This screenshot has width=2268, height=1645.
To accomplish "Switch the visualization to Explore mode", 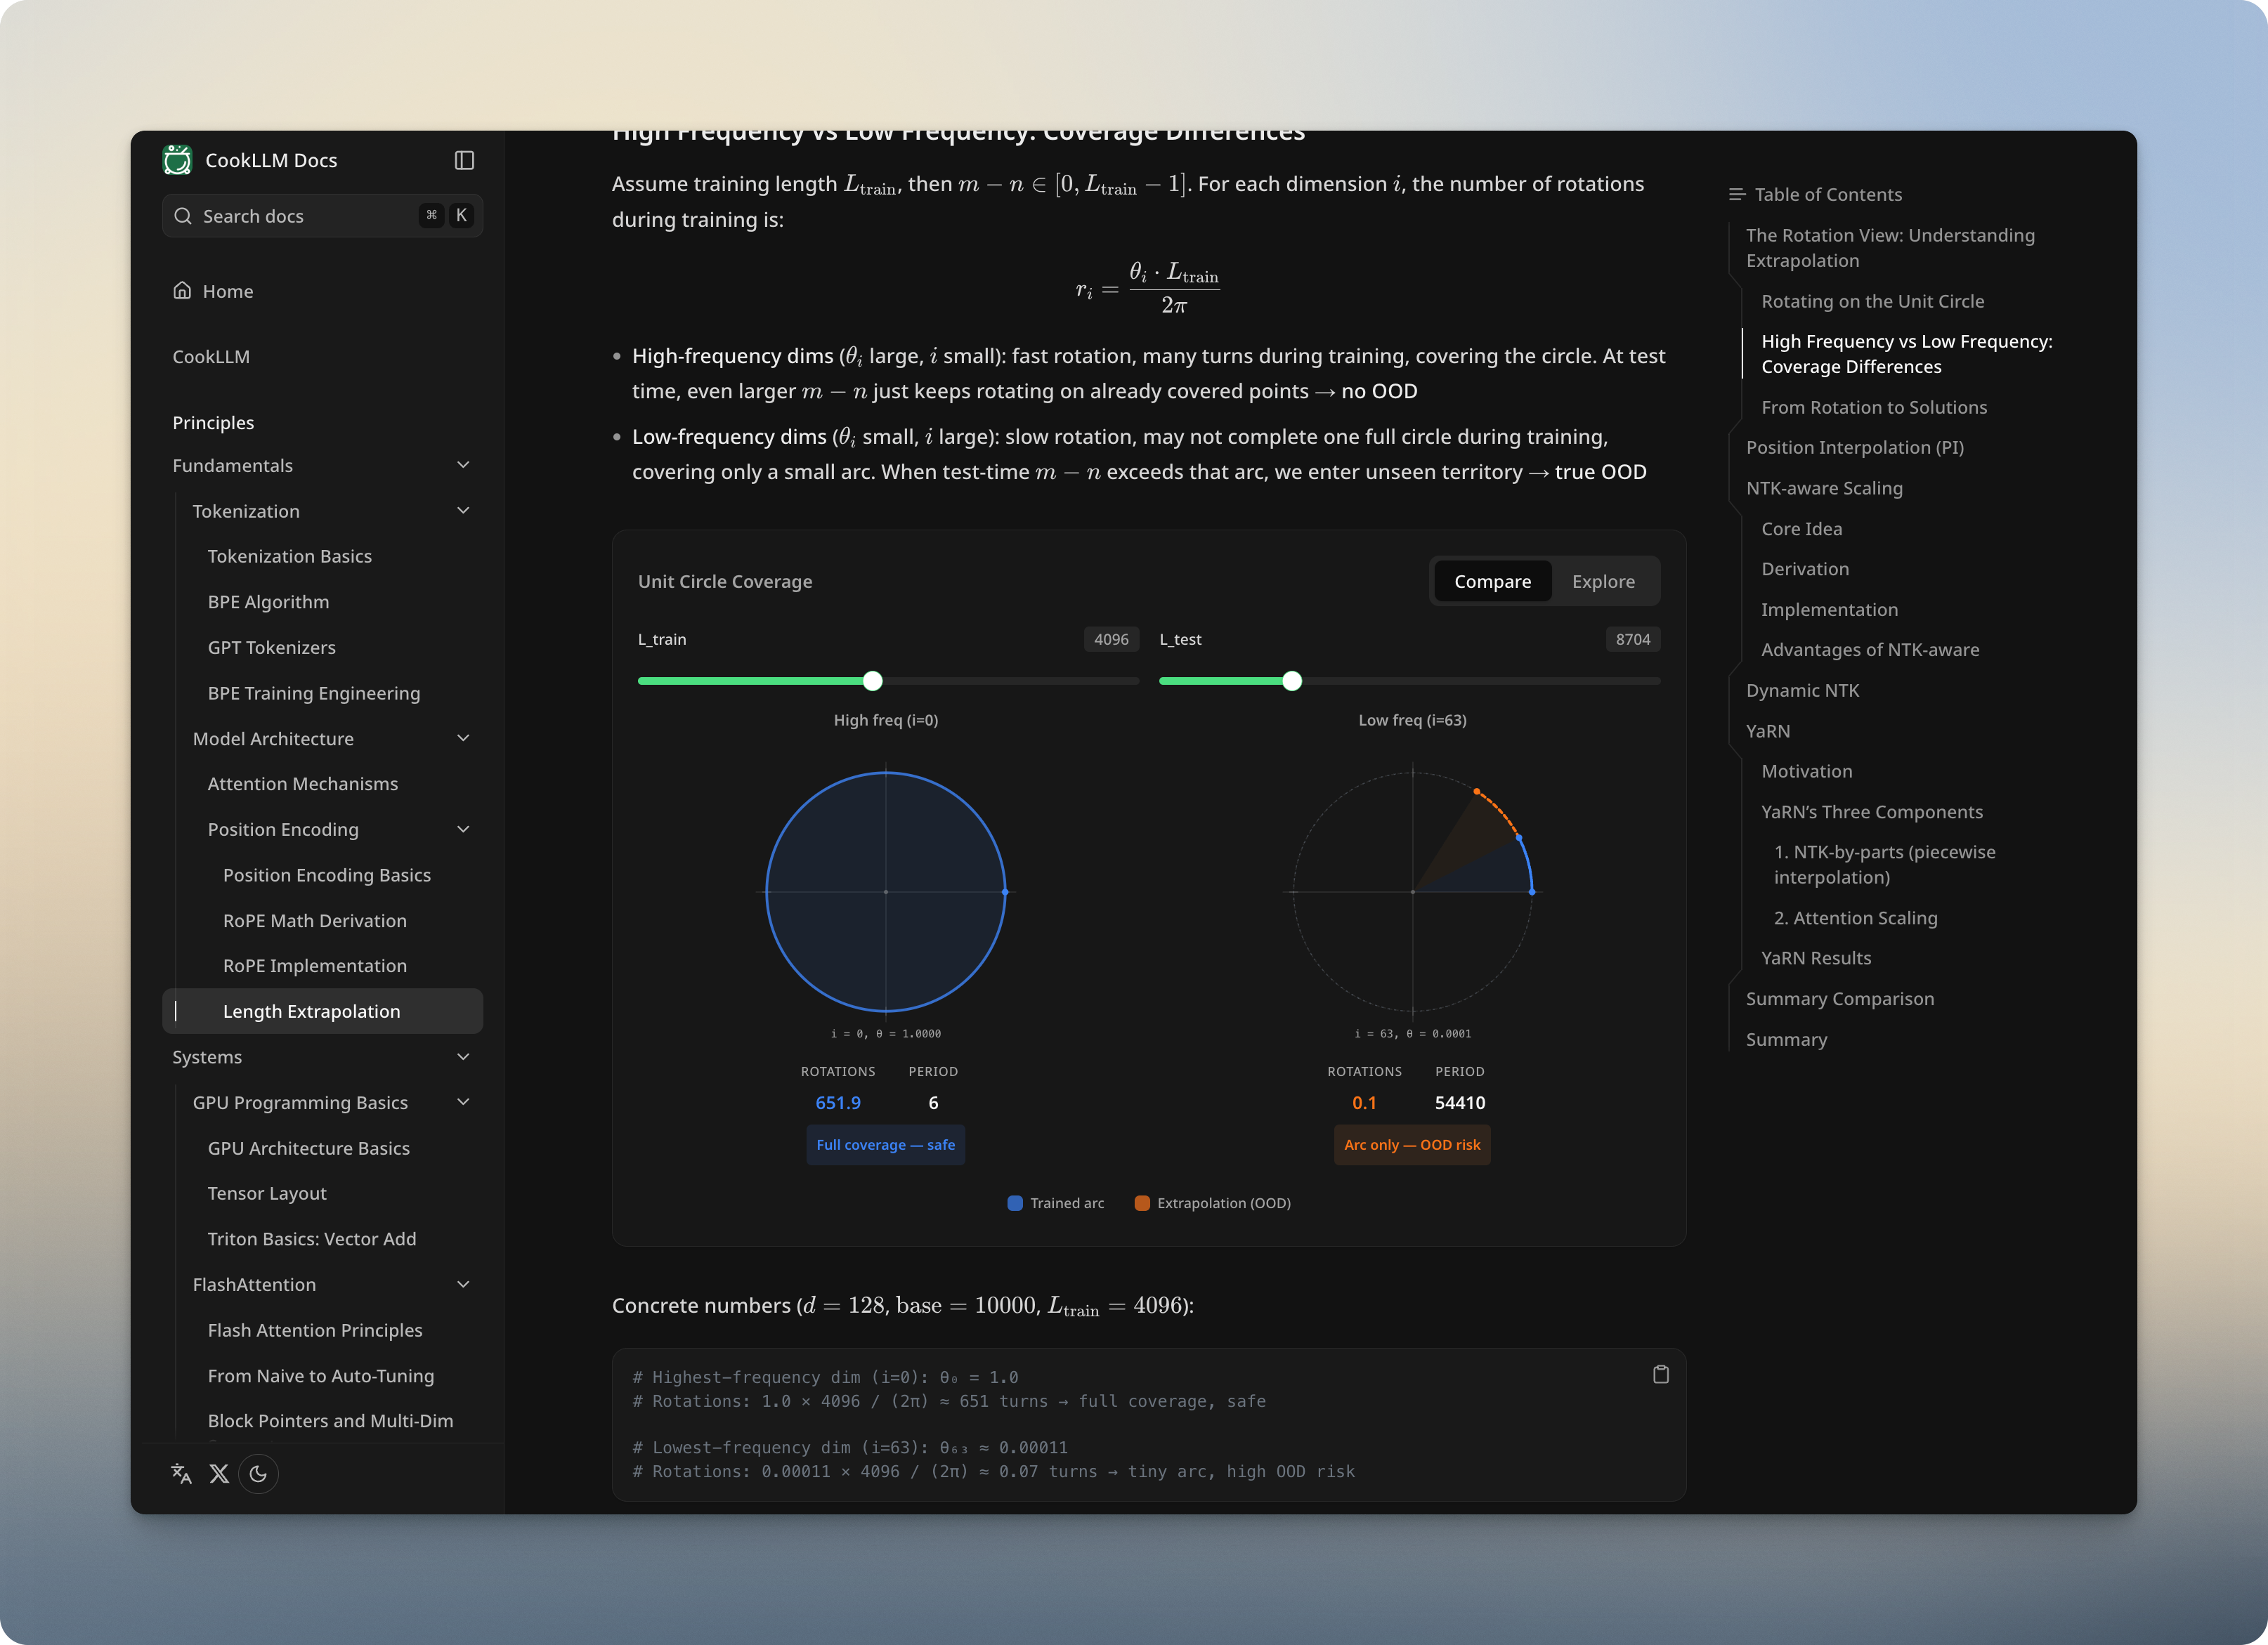I will click(x=1604, y=581).
